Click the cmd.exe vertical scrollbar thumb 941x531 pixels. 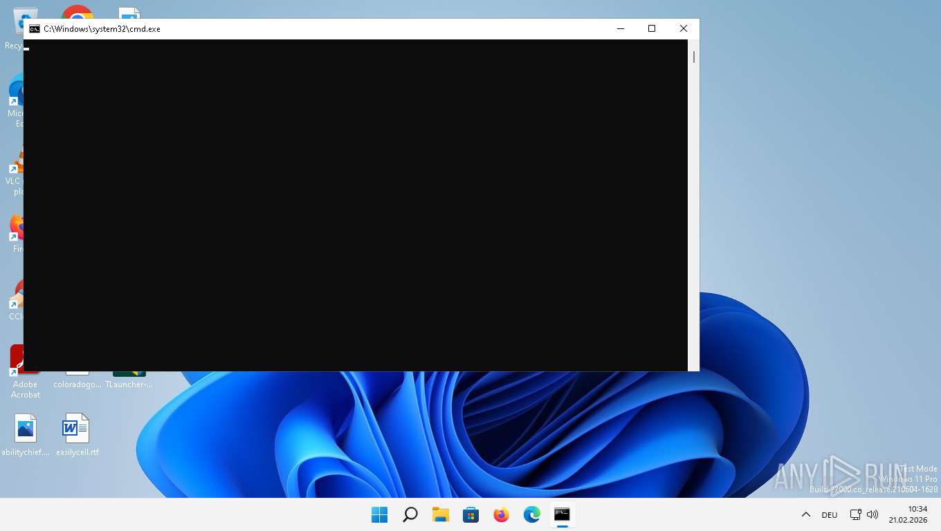click(x=694, y=57)
